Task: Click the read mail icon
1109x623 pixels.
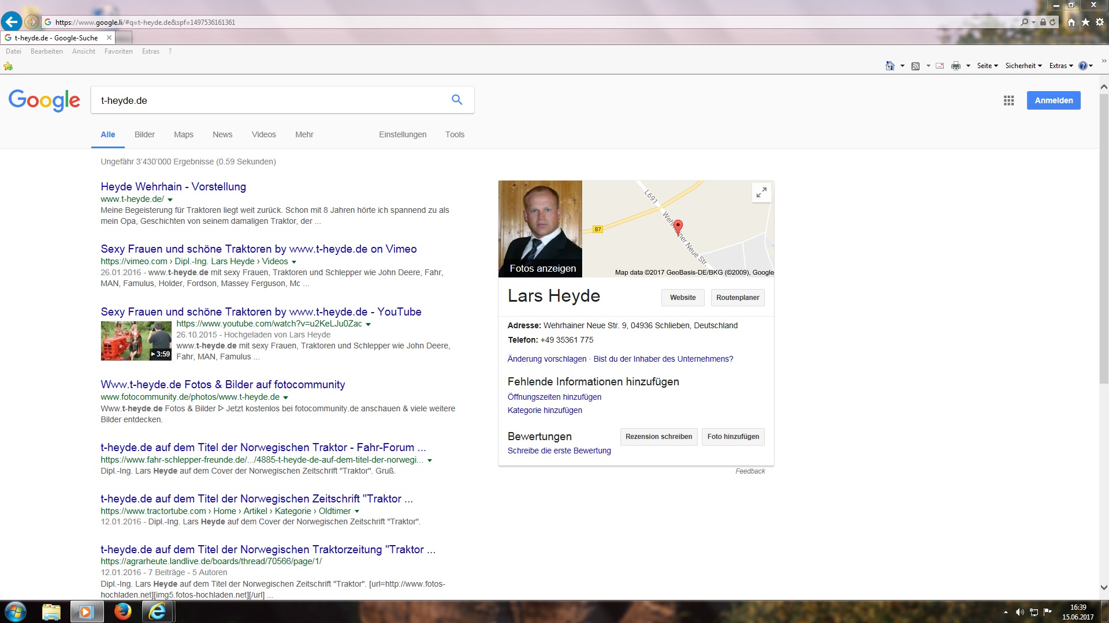Action: (940, 66)
